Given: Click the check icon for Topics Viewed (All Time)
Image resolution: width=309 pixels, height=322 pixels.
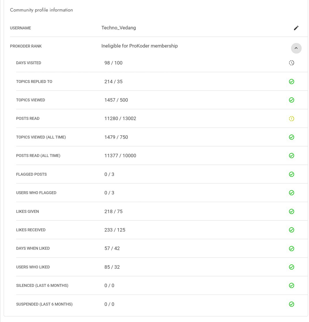Looking at the screenshot, I should pos(291,137).
